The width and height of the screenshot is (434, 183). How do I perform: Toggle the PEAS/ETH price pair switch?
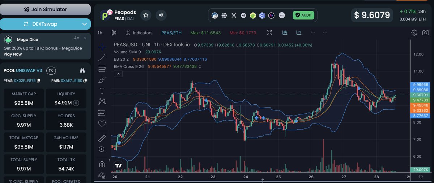[171, 33]
